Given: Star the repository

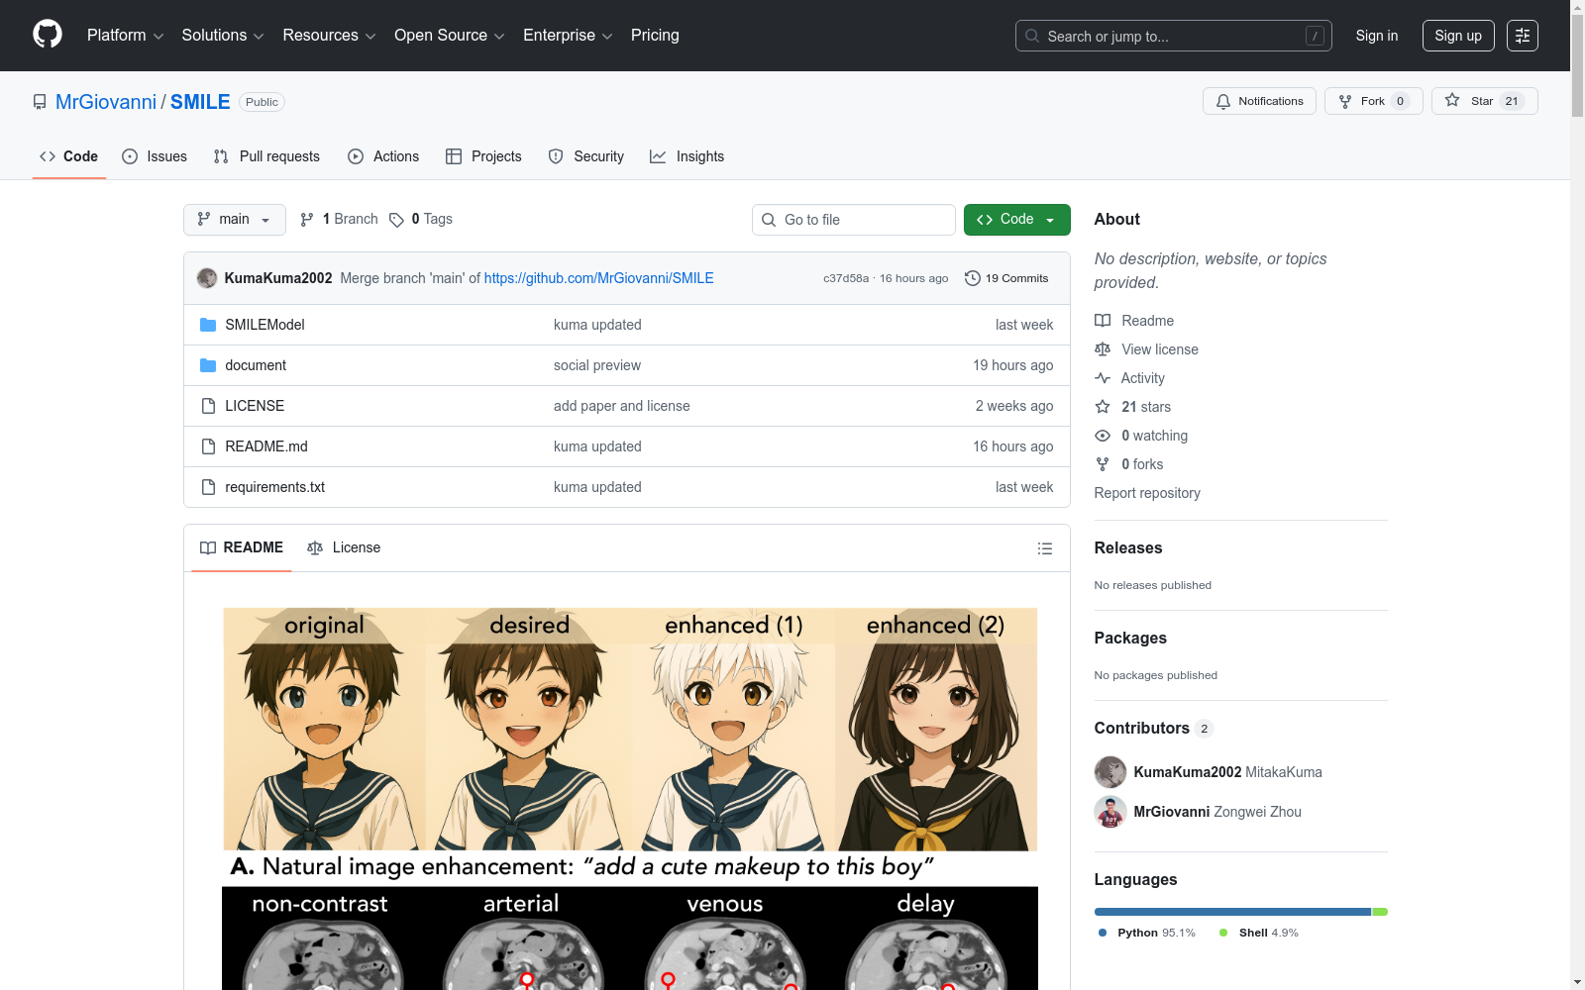Looking at the screenshot, I should pos(1484,101).
